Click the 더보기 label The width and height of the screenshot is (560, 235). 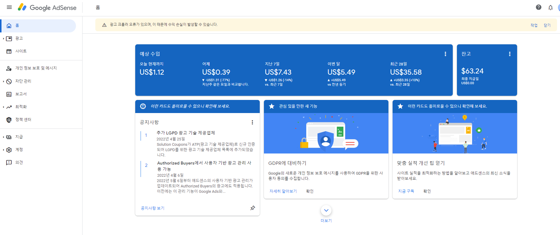click(326, 221)
